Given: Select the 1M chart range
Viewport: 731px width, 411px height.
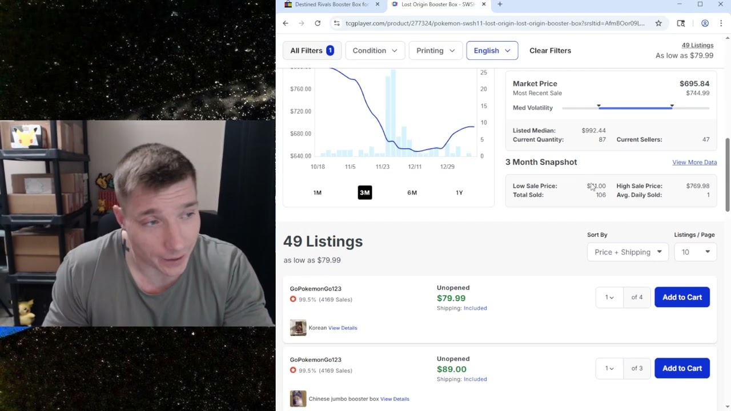Looking at the screenshot, I should coord(318,192).
